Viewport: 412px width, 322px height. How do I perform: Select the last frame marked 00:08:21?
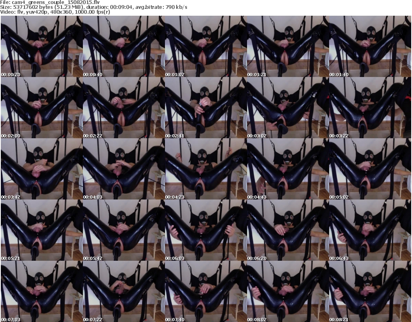click(370, 291)
